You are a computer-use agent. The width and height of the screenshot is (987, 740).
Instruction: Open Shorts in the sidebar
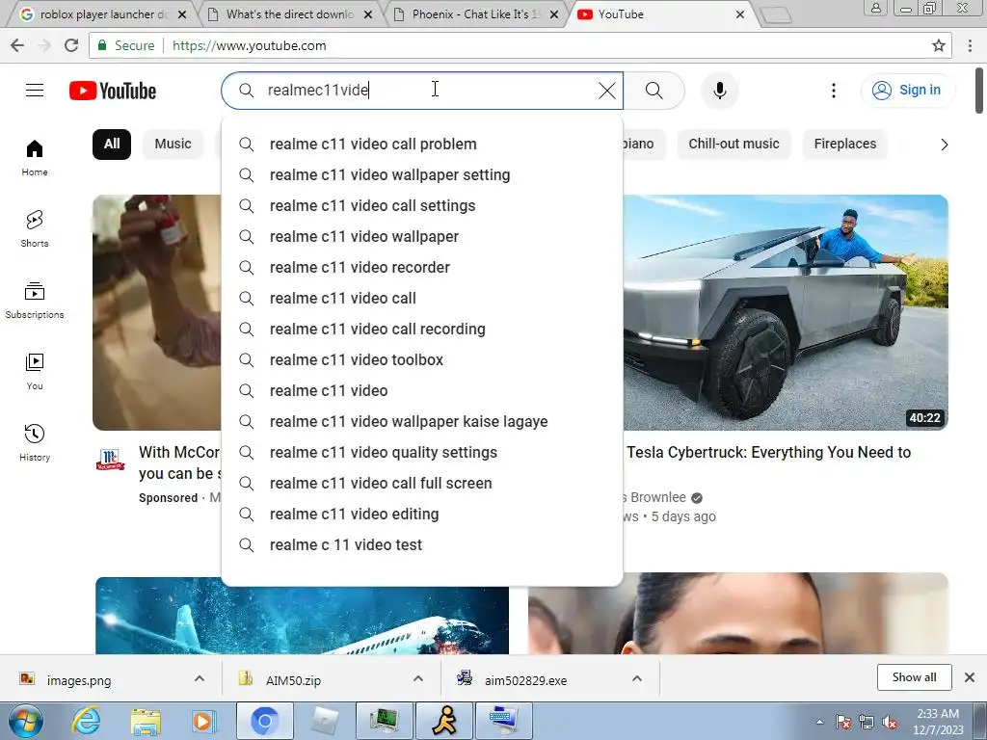pos(35,229)
